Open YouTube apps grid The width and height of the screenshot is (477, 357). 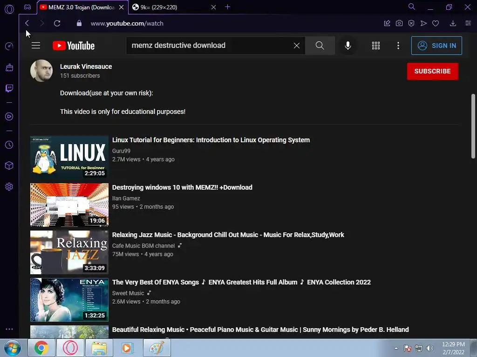[x=376, y=46]
